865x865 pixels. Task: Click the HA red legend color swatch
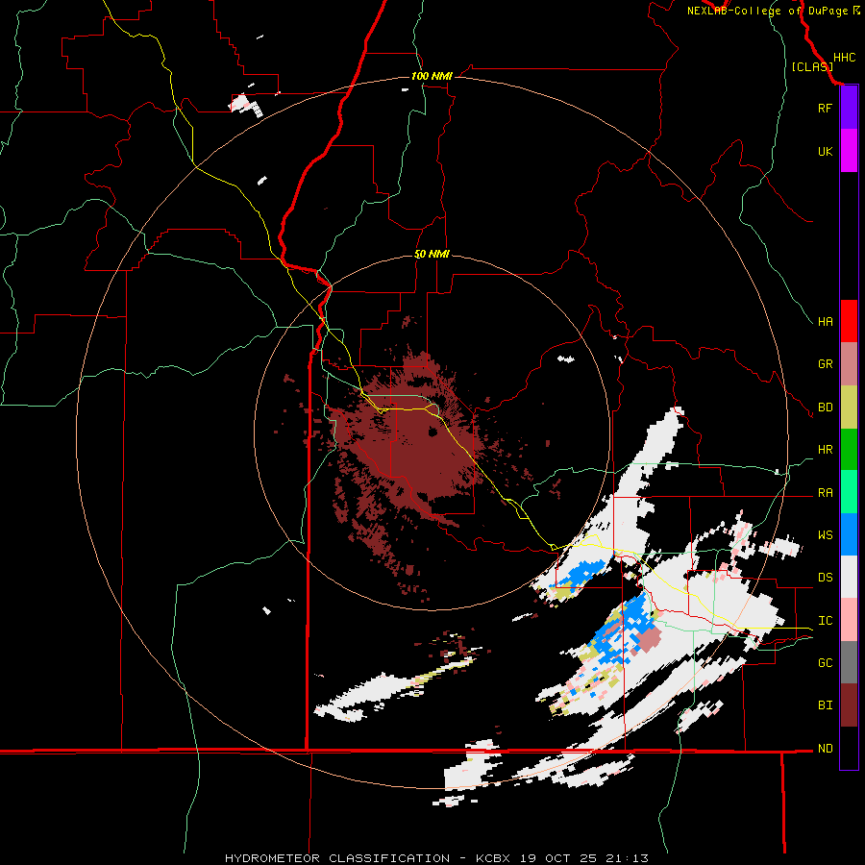point(849,321)
